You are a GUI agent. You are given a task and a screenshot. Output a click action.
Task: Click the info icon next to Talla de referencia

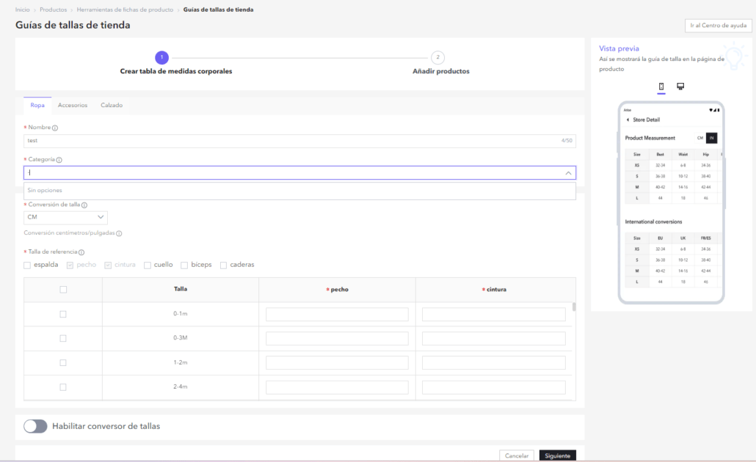tap(81, 252)
